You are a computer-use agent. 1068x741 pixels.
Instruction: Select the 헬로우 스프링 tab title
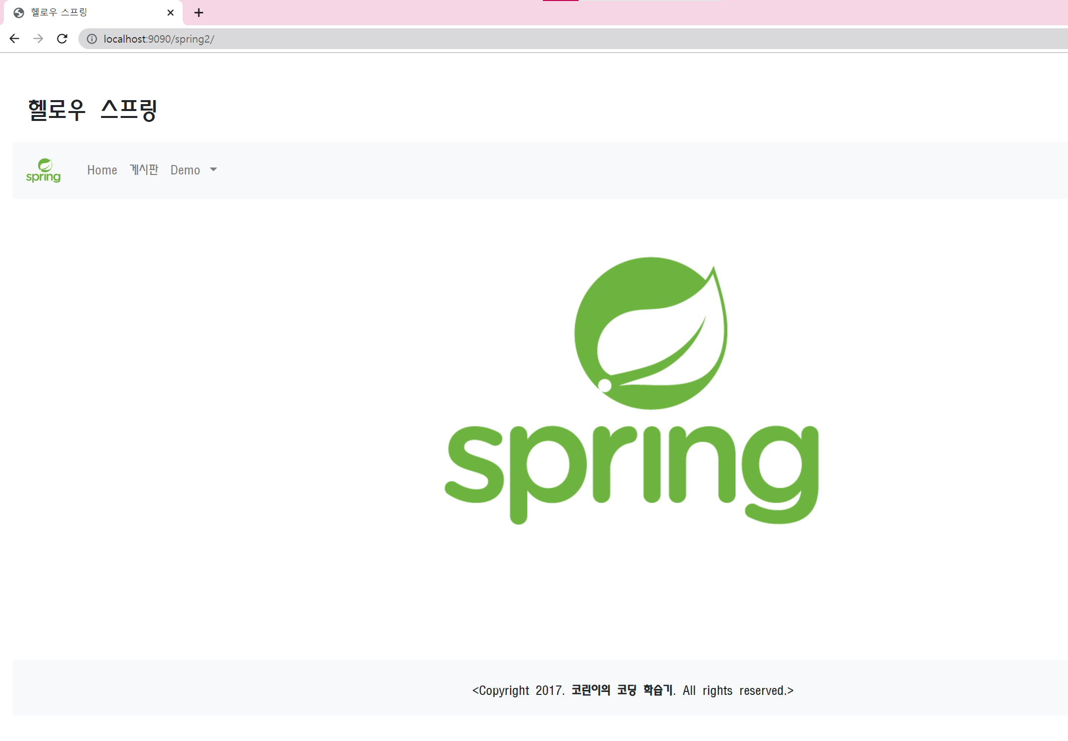click(59, 12)
